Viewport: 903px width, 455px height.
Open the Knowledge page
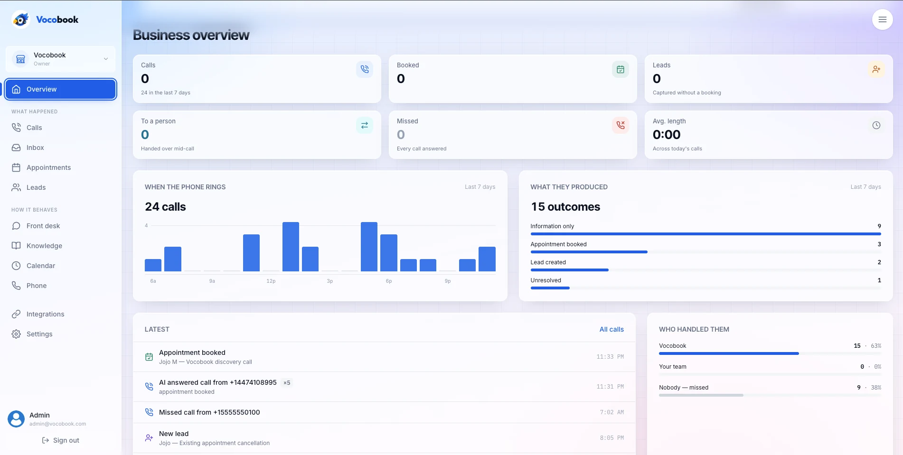coord(60,246)
